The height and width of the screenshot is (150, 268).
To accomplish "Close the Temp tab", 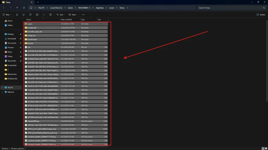I will [x=32, y=2].
